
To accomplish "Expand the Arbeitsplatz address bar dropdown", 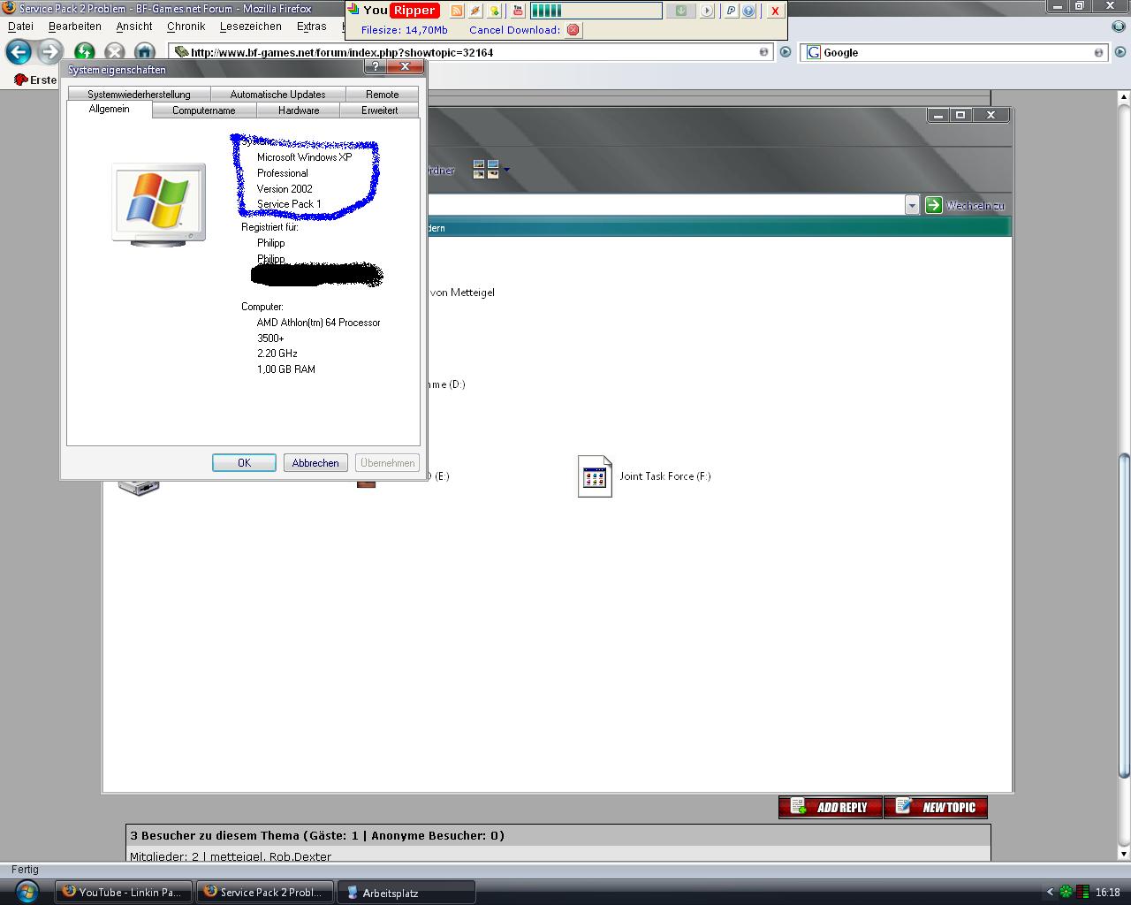I will pyautogui.click(x=912, y=205).
